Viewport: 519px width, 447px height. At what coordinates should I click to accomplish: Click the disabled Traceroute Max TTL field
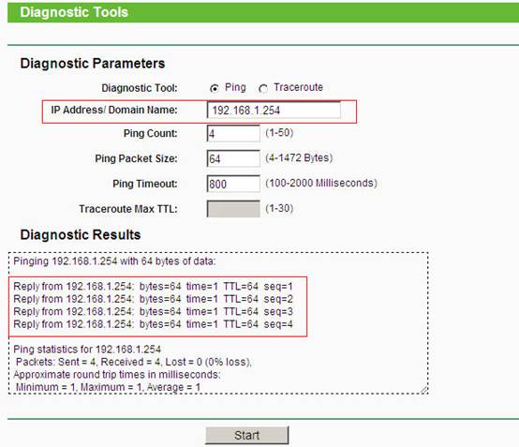233,209
